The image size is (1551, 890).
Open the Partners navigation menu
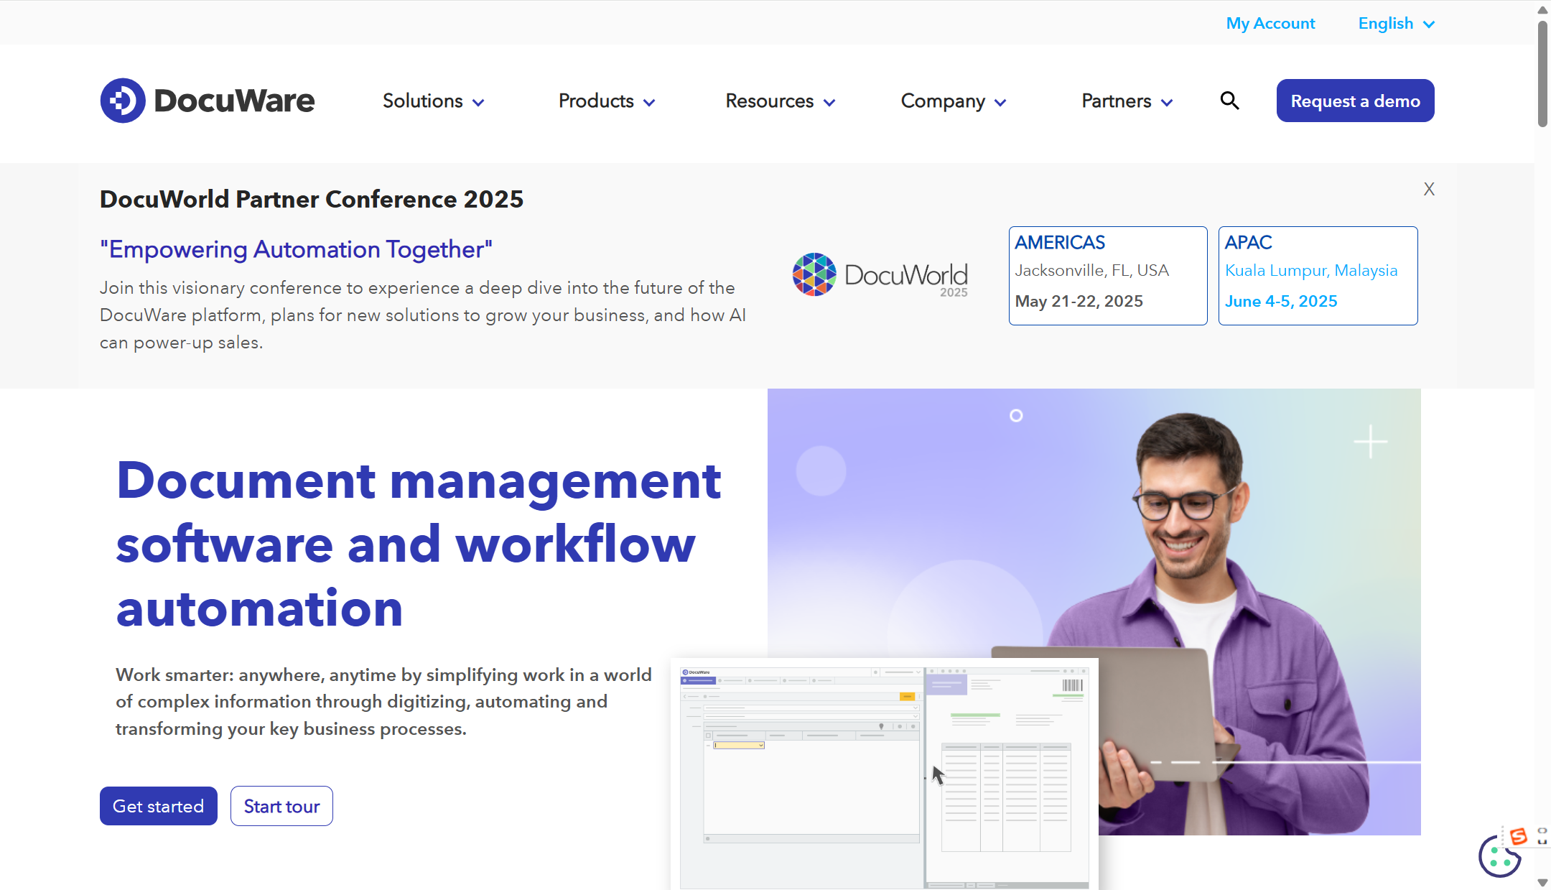click(1127, 101)
